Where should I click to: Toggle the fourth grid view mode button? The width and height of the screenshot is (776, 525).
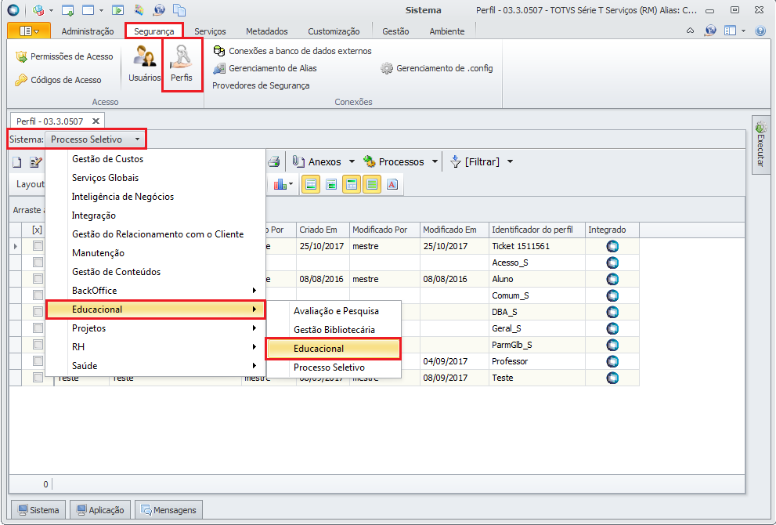pos(372,185)
